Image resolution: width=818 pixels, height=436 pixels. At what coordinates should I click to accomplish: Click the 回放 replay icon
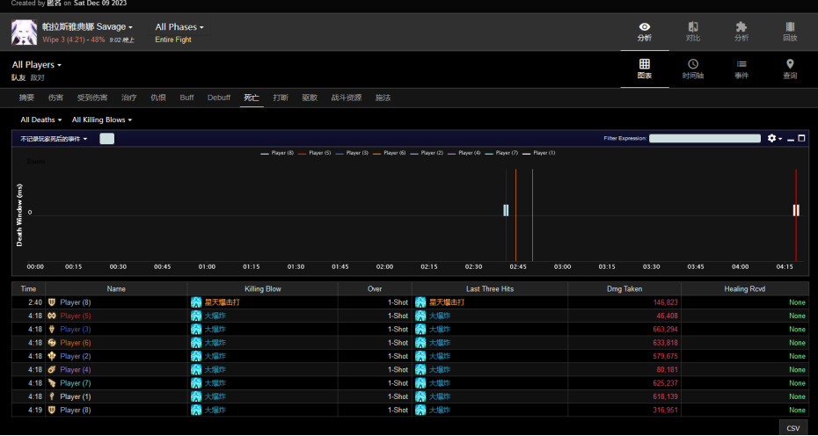tap(789, 27)
